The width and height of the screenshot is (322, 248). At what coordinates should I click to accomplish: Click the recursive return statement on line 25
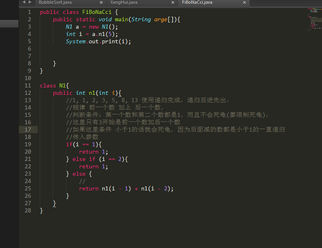(x=126, y=188)
